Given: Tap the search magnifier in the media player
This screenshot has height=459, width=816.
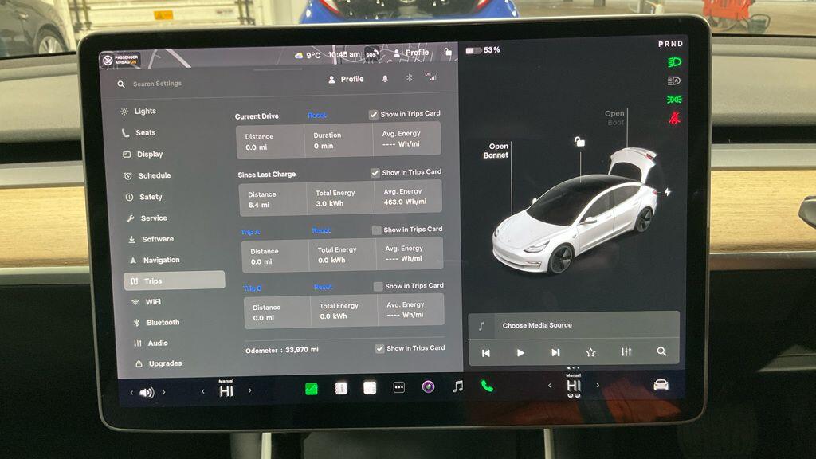Looking at the screenshot, I should point(661,351).
